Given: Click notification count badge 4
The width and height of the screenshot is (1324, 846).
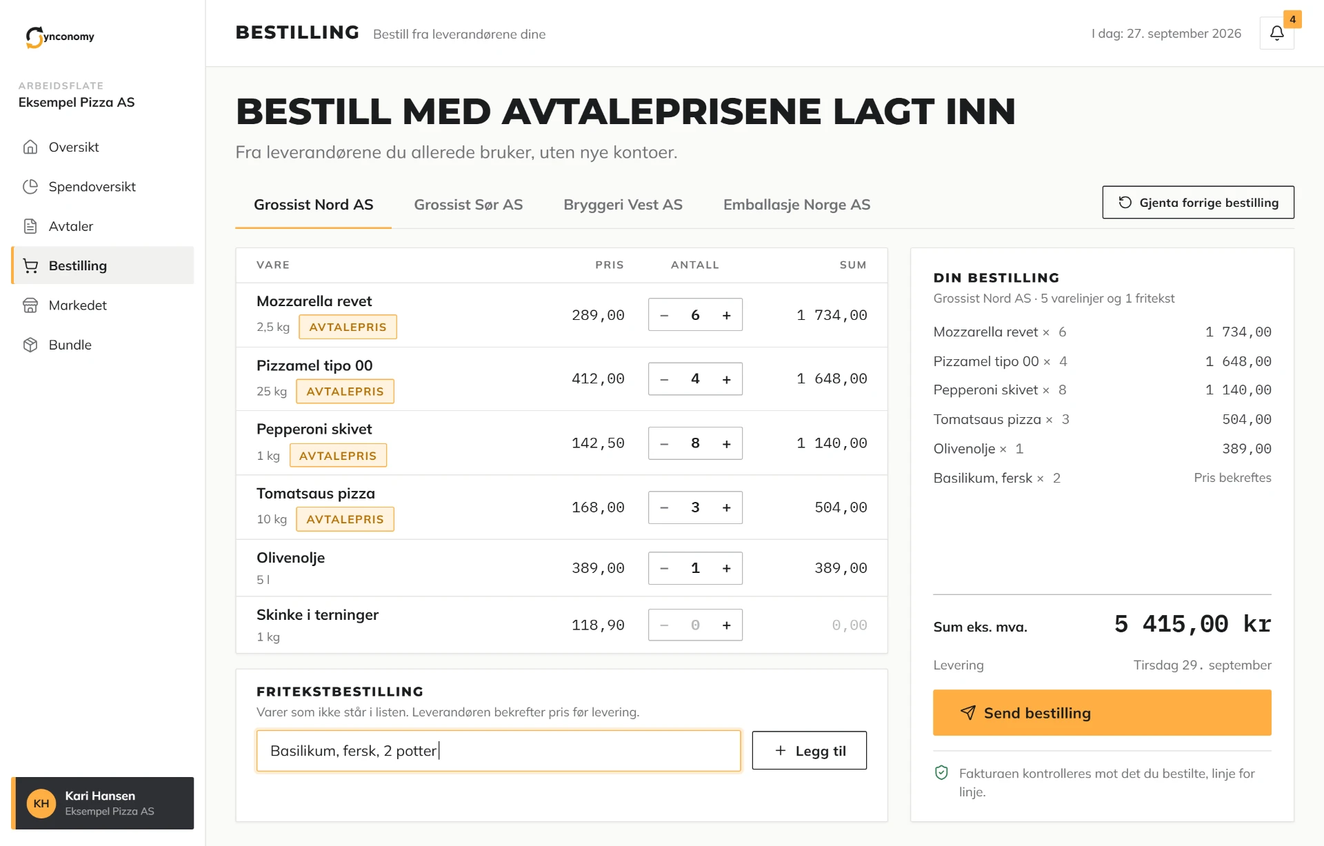Looking at the screenshot, I should [1292, 19].
